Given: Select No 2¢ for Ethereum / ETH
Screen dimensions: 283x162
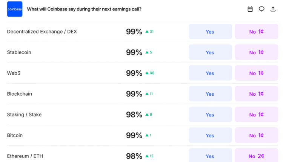Looking at the screenshot, I should click(x=256, y=156).
